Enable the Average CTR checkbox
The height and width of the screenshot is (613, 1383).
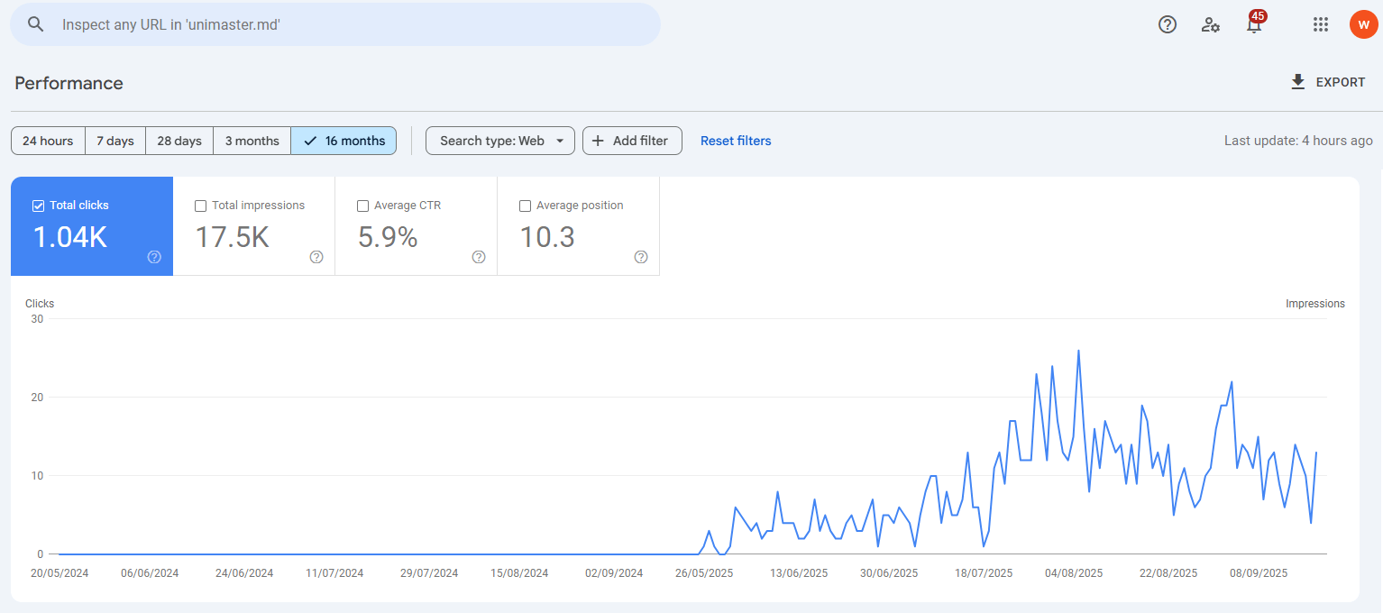coord(362,206)
